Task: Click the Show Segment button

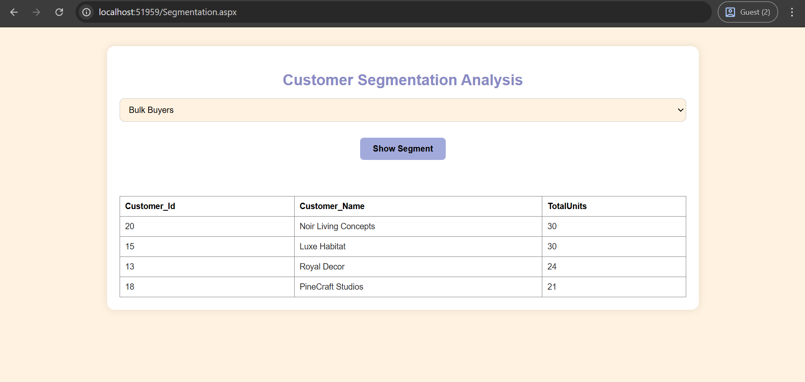Action: pos(403,149)
